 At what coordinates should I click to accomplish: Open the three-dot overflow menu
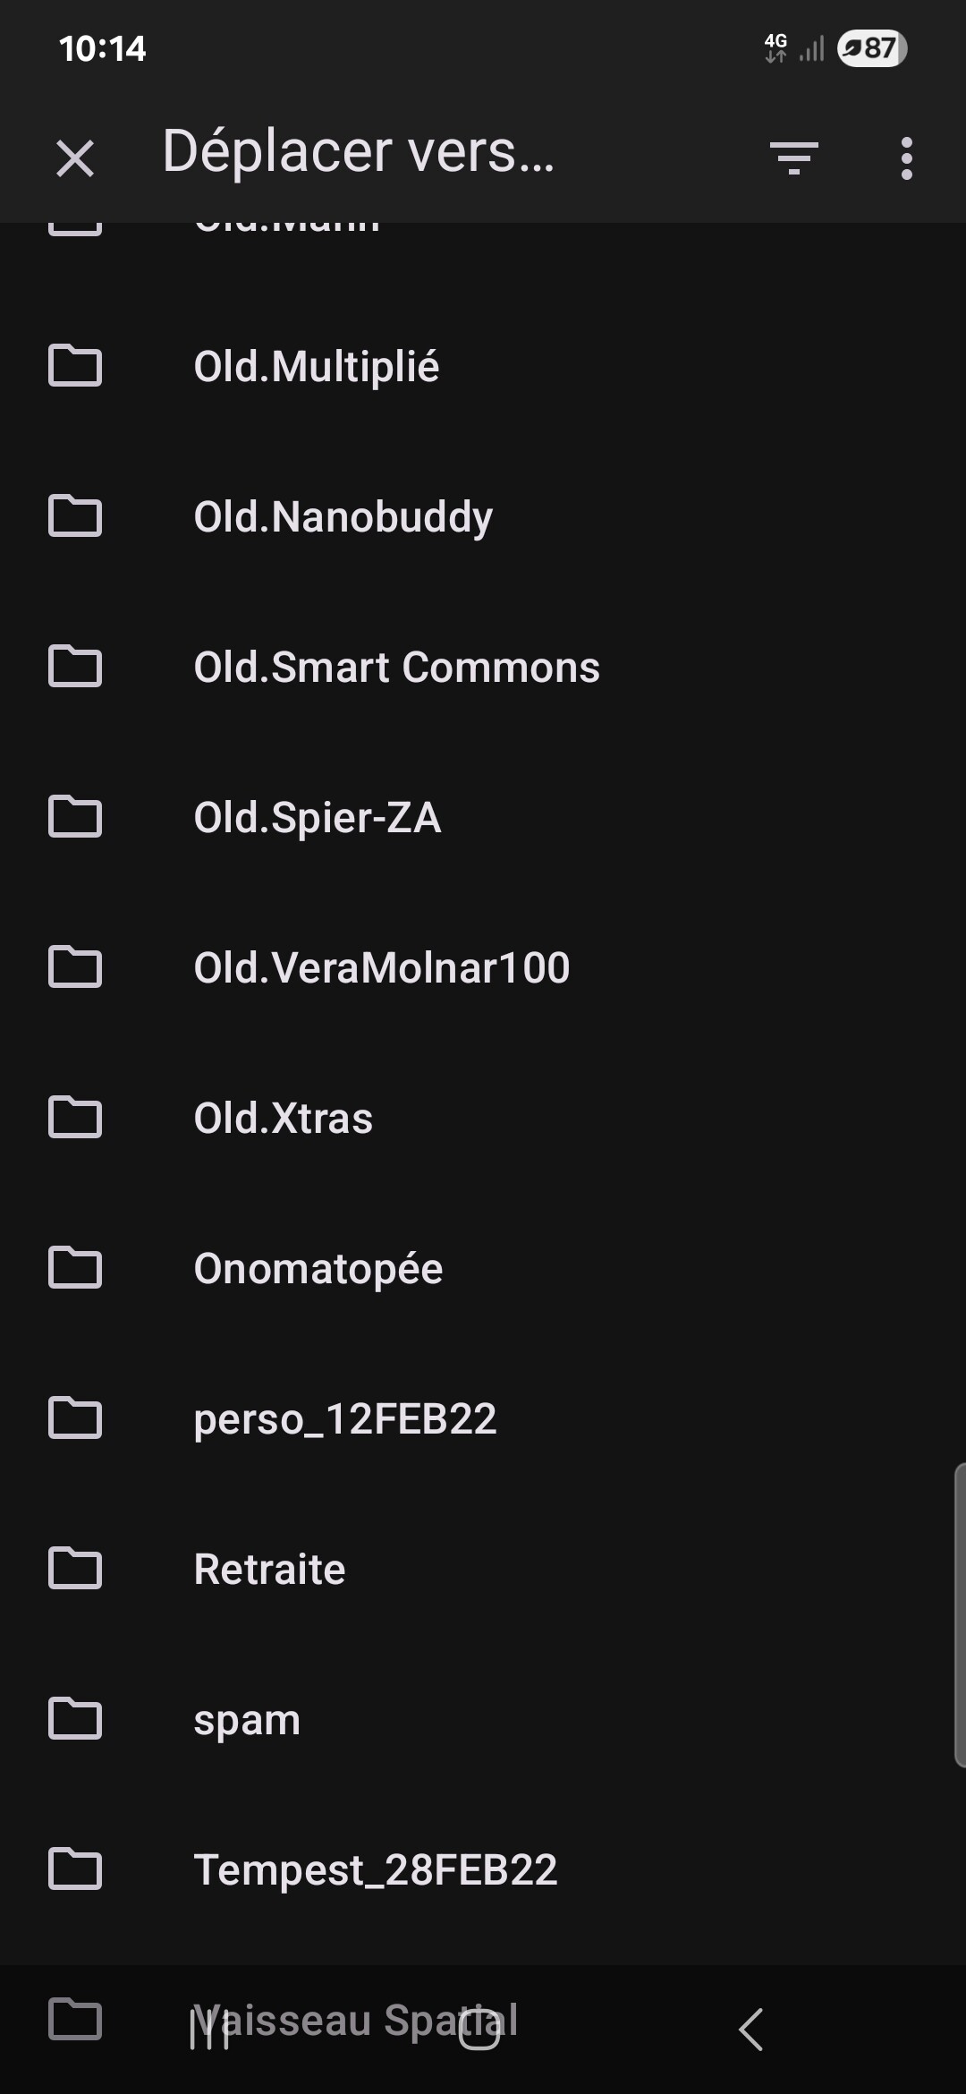[906, 158]
